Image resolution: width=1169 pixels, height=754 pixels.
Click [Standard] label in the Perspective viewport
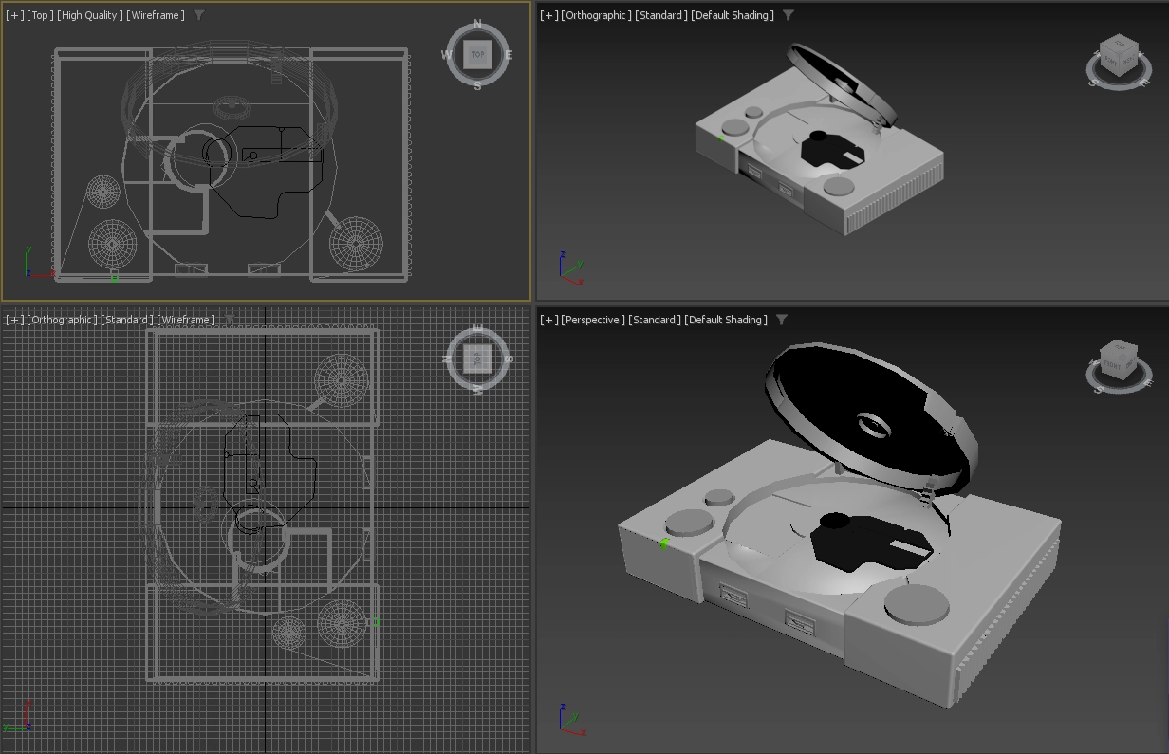(x=655, y=320)
